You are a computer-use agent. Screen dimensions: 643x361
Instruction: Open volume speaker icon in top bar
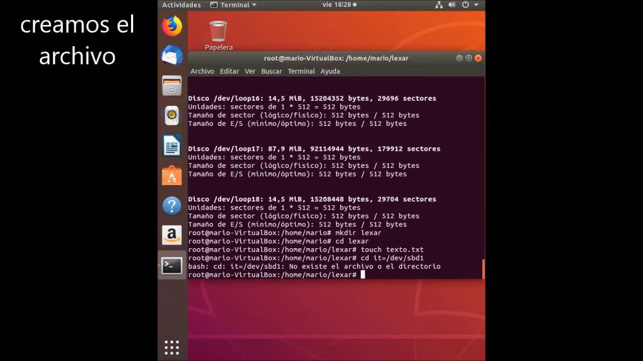[x=452, y=5]
